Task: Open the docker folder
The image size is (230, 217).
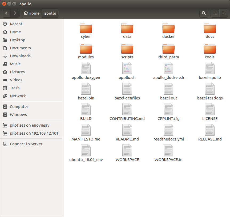Action: 168,31
